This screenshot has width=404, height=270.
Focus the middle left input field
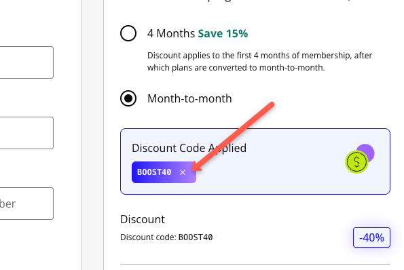click(26, 133)
